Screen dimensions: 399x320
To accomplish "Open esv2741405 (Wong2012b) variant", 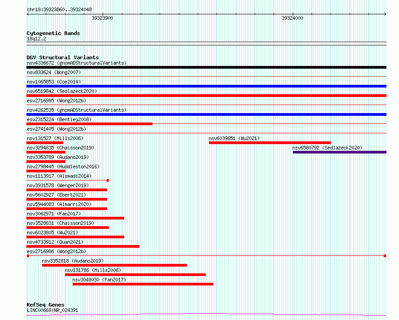I will [x=56, y=129].
